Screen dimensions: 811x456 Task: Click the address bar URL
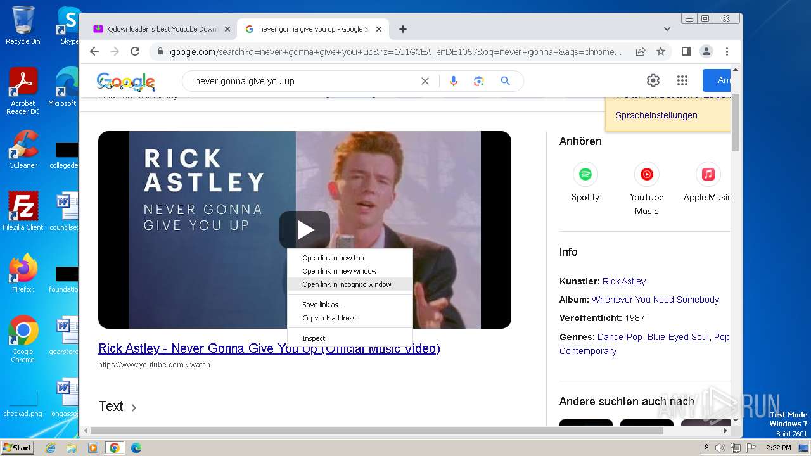(397, 52)
